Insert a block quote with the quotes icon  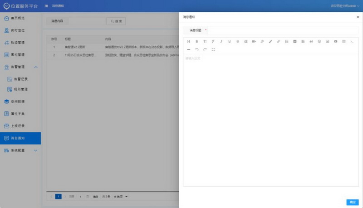pos(311,42)
